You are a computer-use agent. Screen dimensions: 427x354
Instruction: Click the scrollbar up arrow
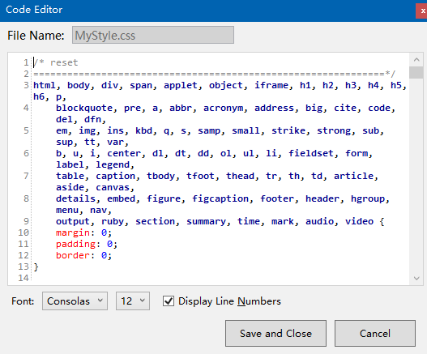[416, 60]
